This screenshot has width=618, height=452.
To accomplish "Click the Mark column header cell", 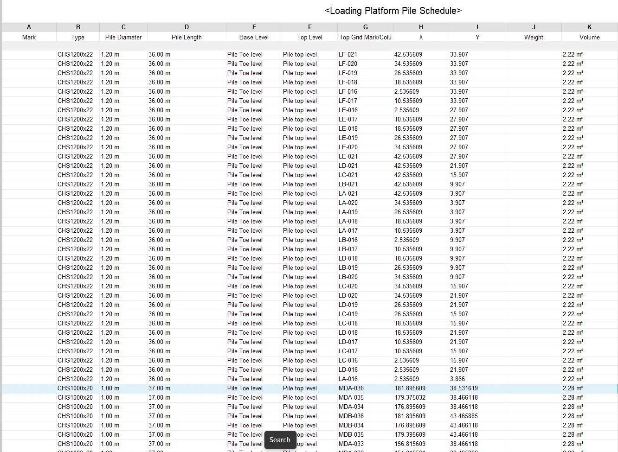I will coord(29,37).
